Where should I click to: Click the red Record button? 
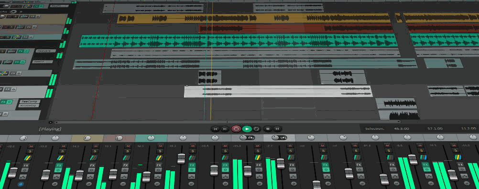tap(236, 129)
